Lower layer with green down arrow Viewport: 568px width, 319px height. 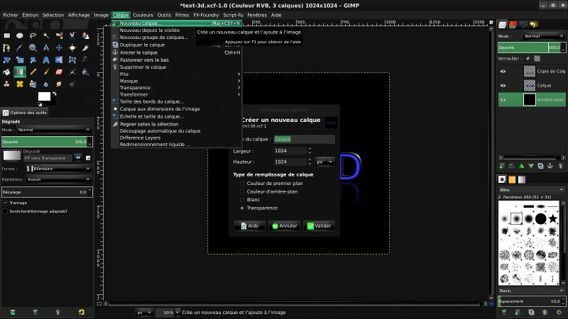pos(530,166)
